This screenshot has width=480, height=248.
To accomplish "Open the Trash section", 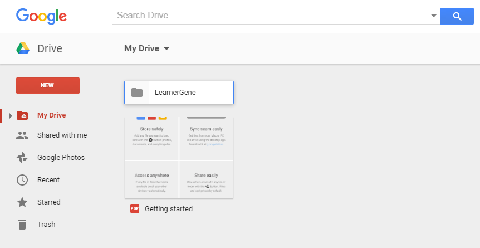I will click(x=46, y=225).
